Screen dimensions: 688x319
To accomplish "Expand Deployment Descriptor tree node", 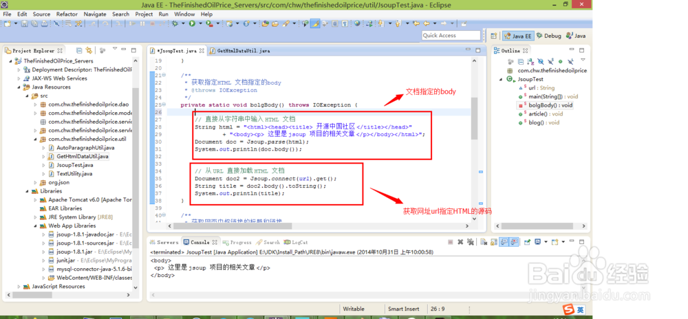I will [19, 69].
